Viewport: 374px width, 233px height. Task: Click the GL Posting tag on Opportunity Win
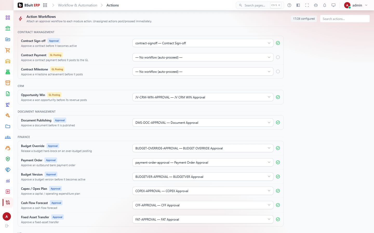[x=54, y=95]
